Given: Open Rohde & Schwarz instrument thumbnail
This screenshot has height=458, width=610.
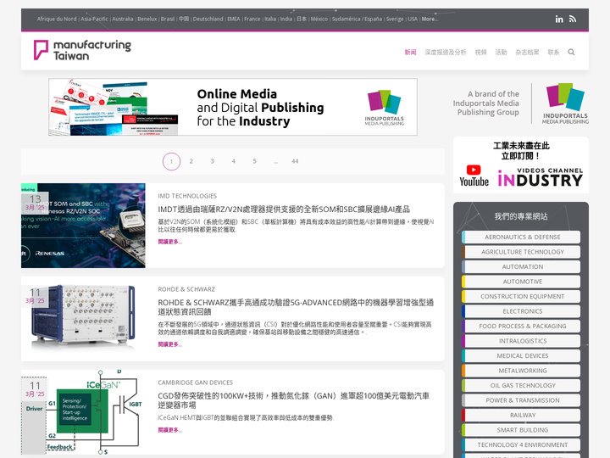Looking at the screenshot, I should tap(83, 317).
